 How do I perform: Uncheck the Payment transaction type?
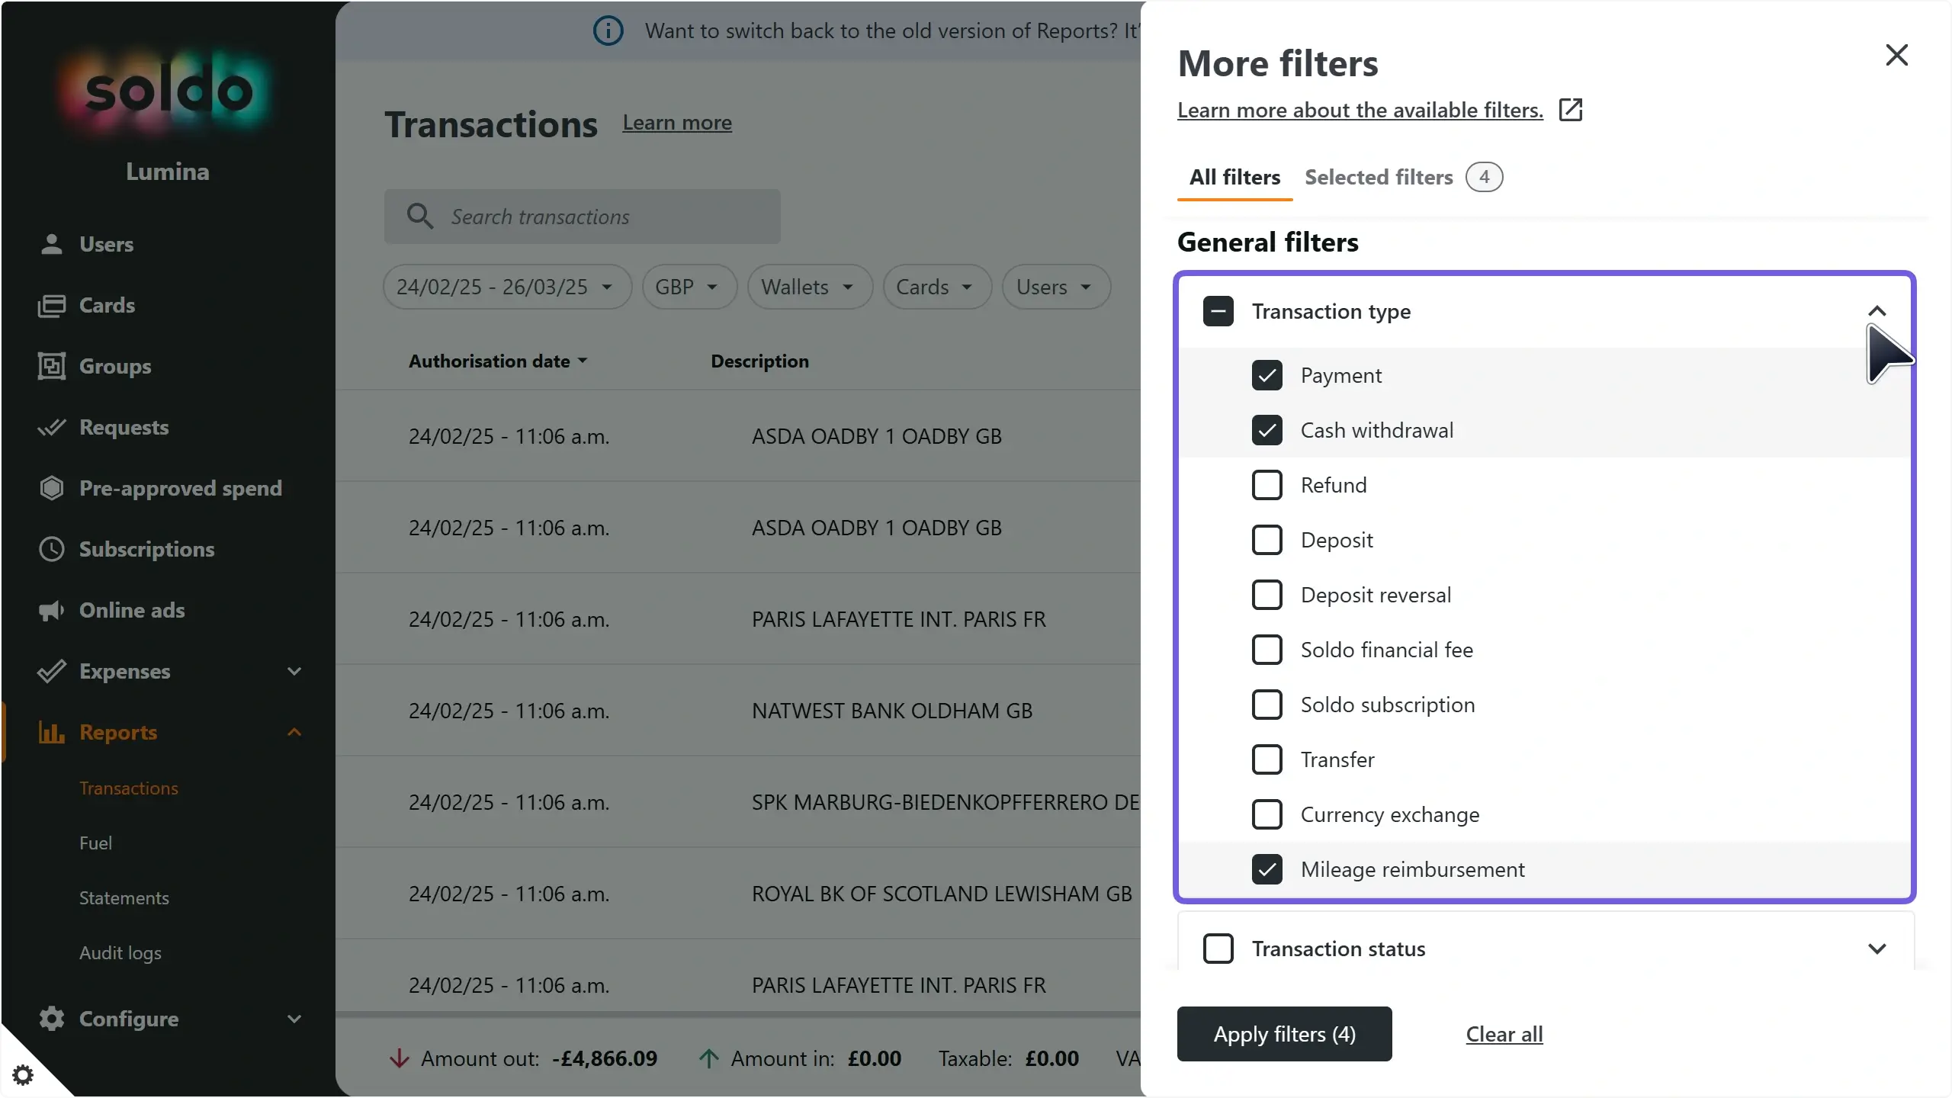[1266, 375]
